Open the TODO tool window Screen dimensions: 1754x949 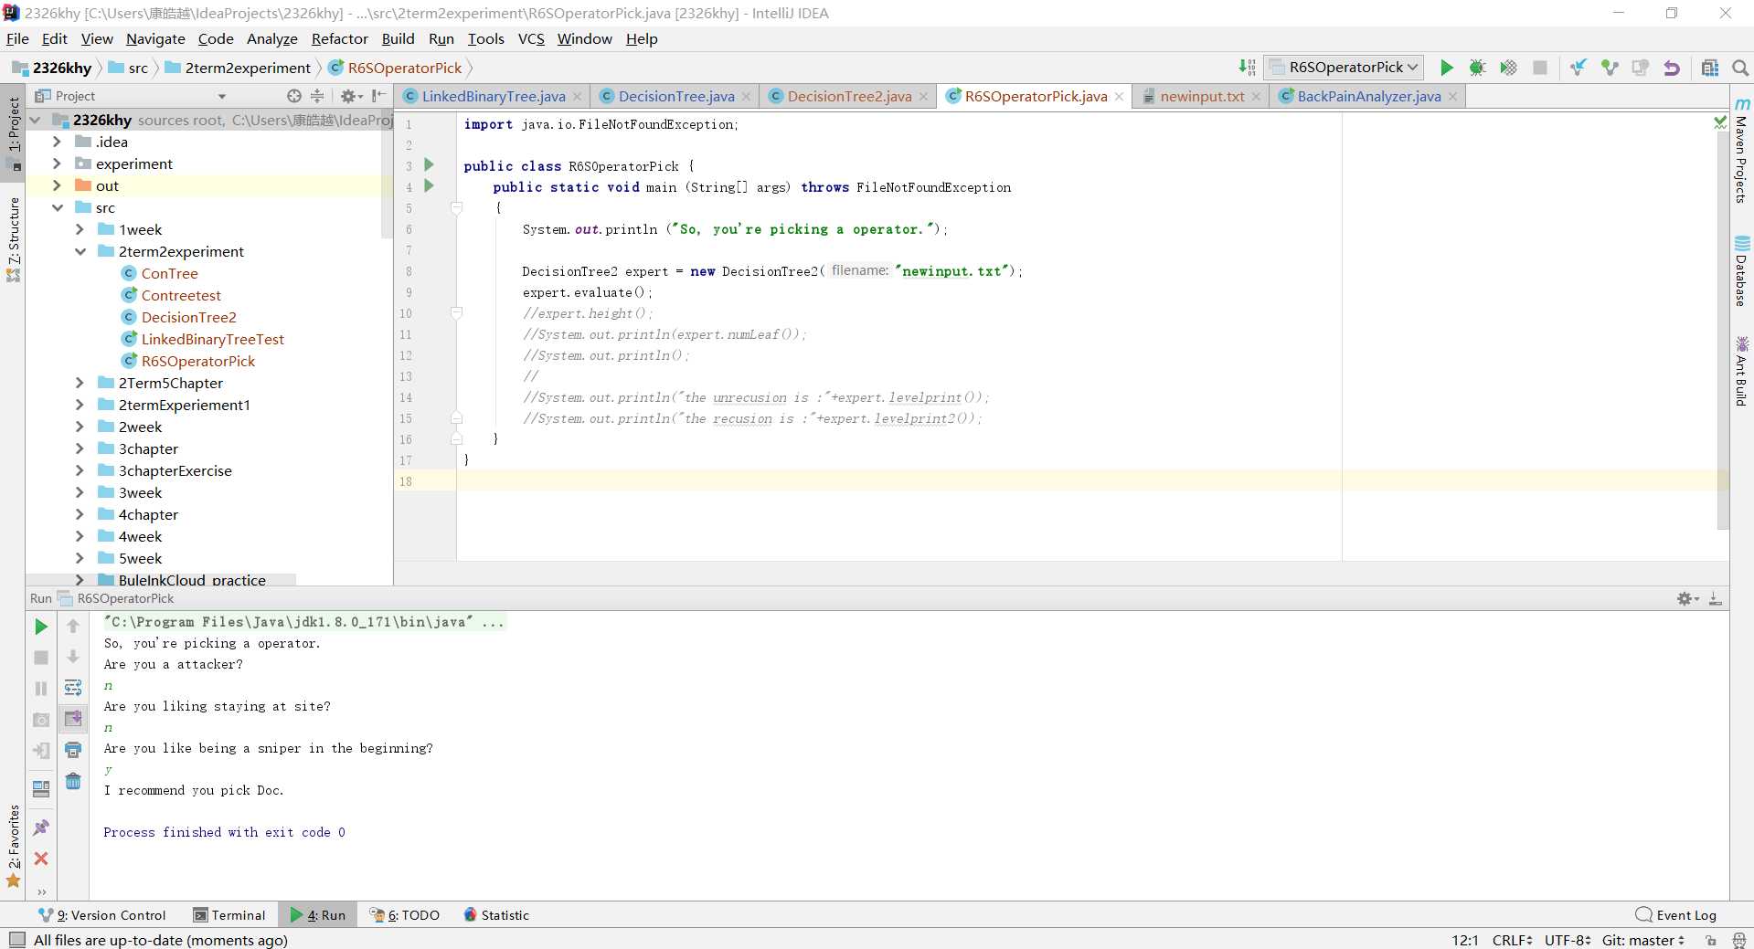click(x=405, y=915)
